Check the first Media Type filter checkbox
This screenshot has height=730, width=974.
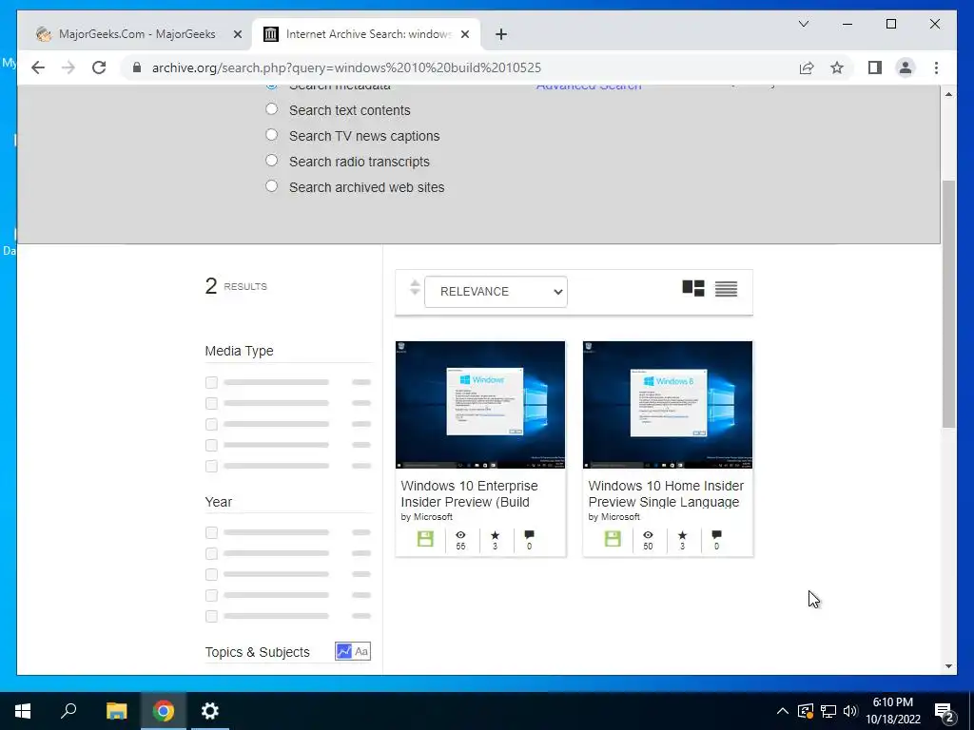[x=212, y=382]
